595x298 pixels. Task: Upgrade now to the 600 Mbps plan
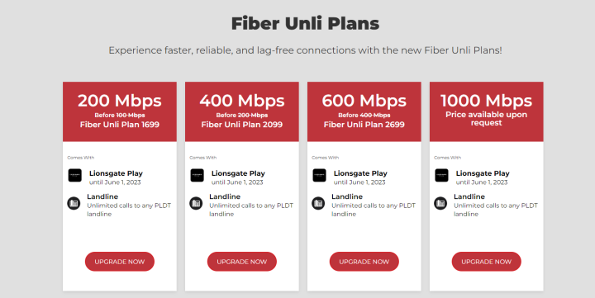(x=364, y=262)
